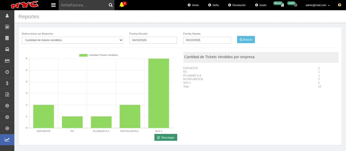
Task: Open the dollar sign sidebar icon
Action: click(7, 83)
